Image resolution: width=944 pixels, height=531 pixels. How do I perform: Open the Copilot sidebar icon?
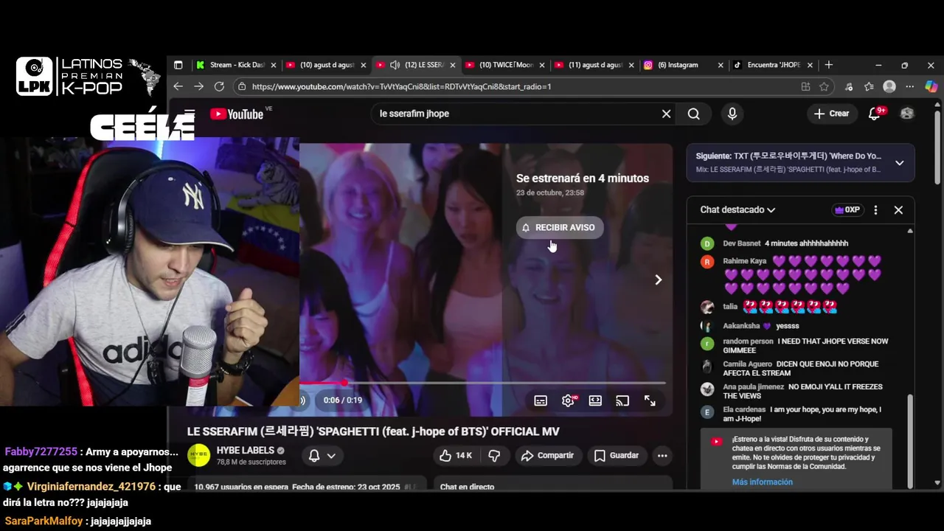coord(931,86)
